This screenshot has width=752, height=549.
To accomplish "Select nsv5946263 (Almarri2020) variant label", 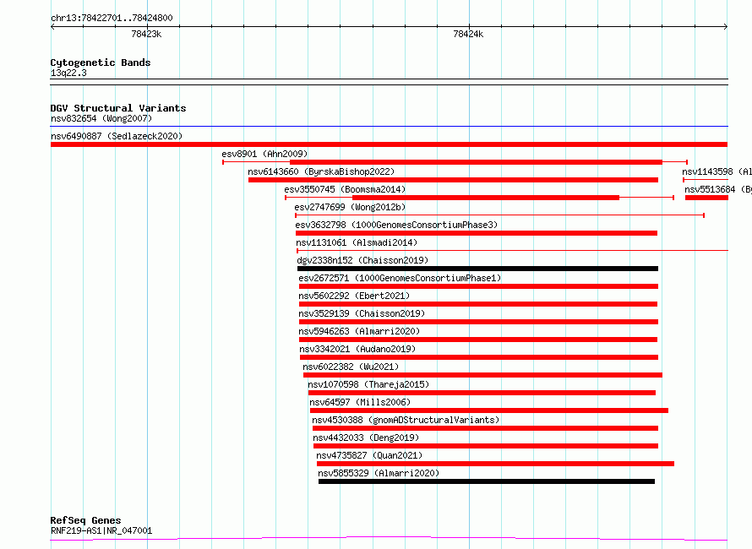I will [359, 331].
